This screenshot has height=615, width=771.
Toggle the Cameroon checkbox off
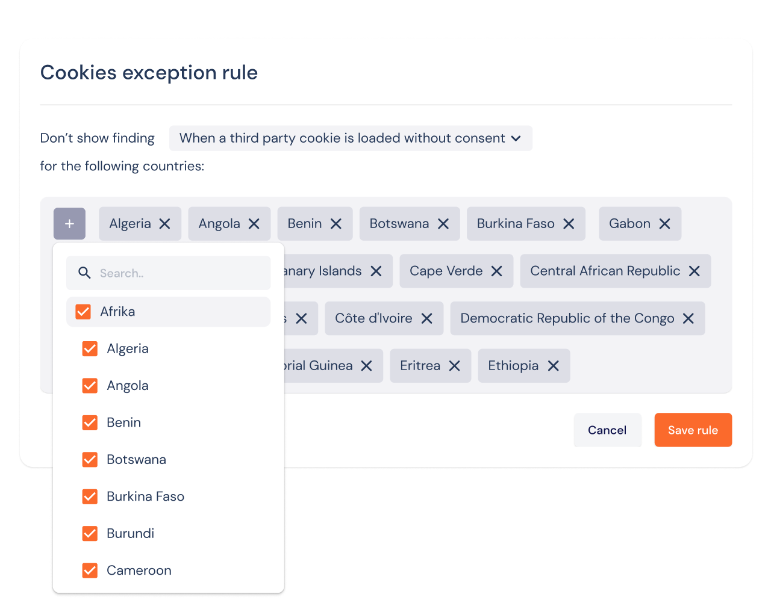click(90, 570)
